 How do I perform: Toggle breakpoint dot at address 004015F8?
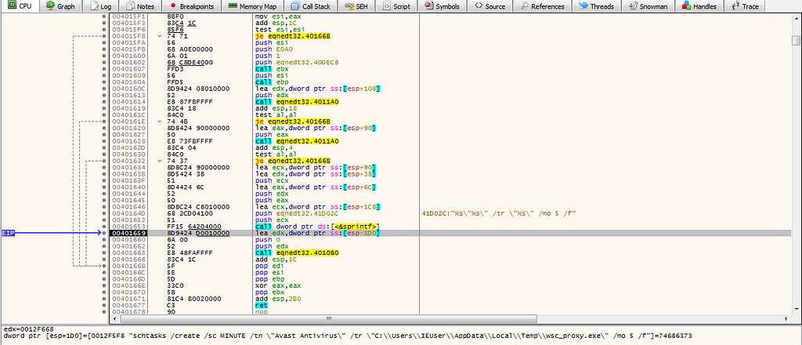(x=104, y=36)
